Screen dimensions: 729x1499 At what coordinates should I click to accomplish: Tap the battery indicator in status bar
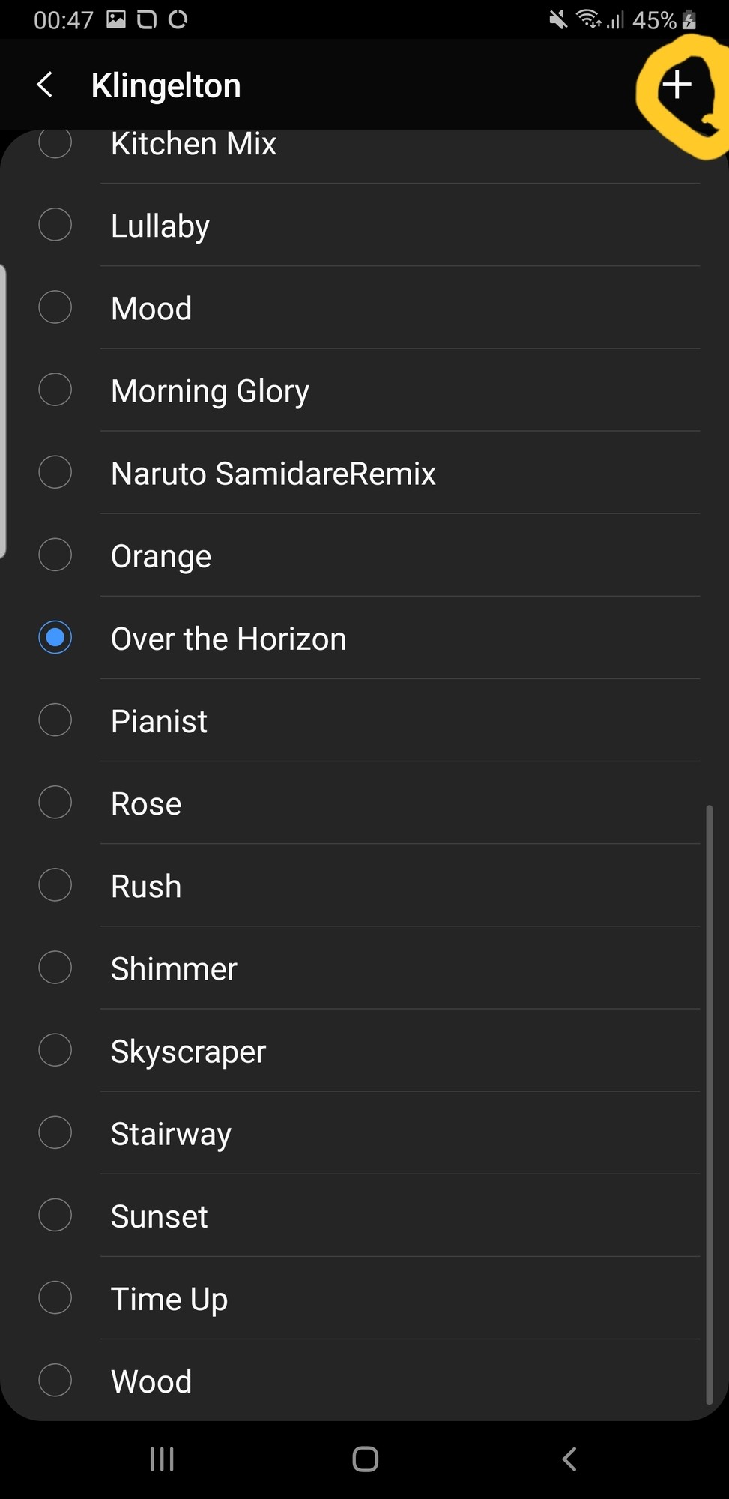pos(689,20)
